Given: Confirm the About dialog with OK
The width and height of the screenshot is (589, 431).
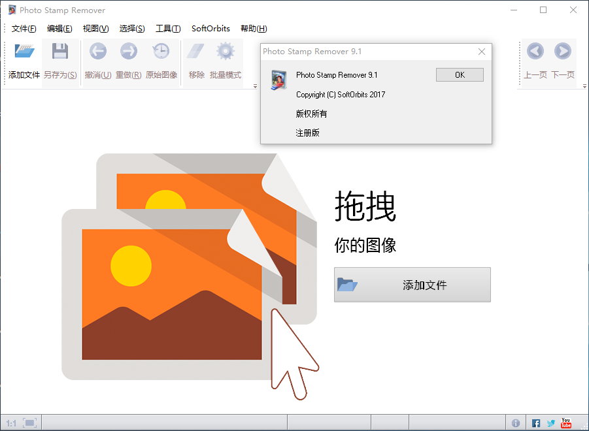Looking at the screenshot, I should point(460,74).
